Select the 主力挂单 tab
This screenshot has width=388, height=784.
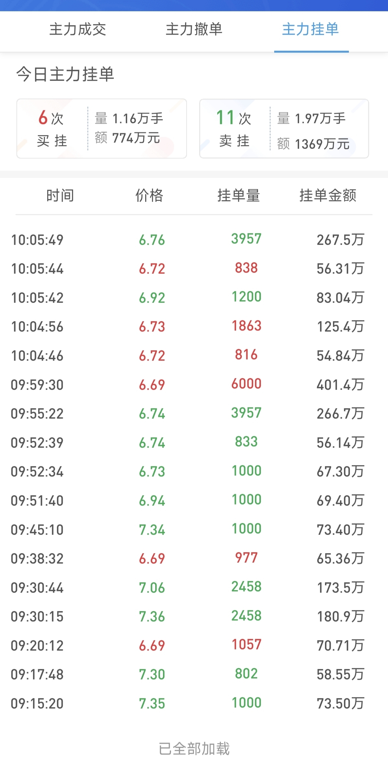(x=310, y=30)
